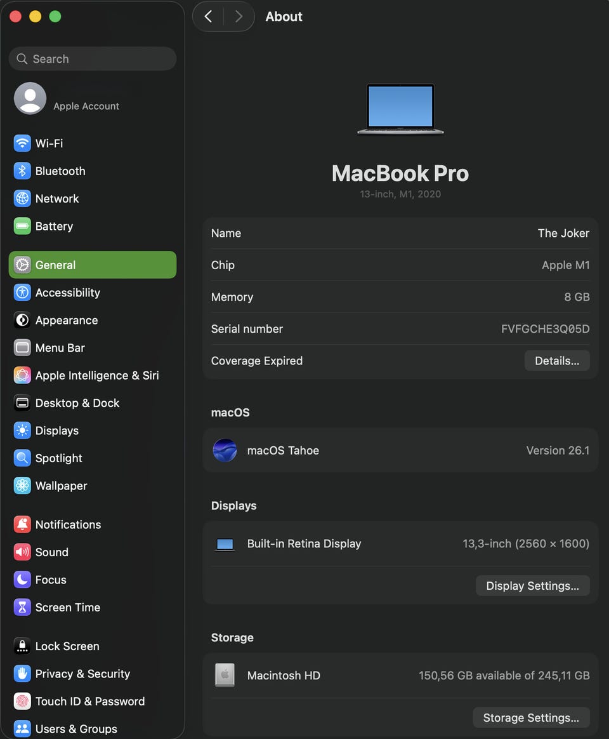
Task: Click the Apple Account label
Action: tap(86, 106)
